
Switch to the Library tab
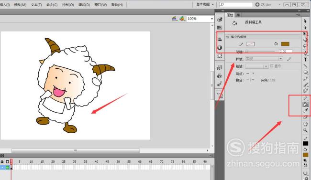click(x=238, y=15)
